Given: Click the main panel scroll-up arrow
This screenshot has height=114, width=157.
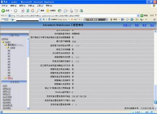Looking at the screenshot, I should pos(155,31).
